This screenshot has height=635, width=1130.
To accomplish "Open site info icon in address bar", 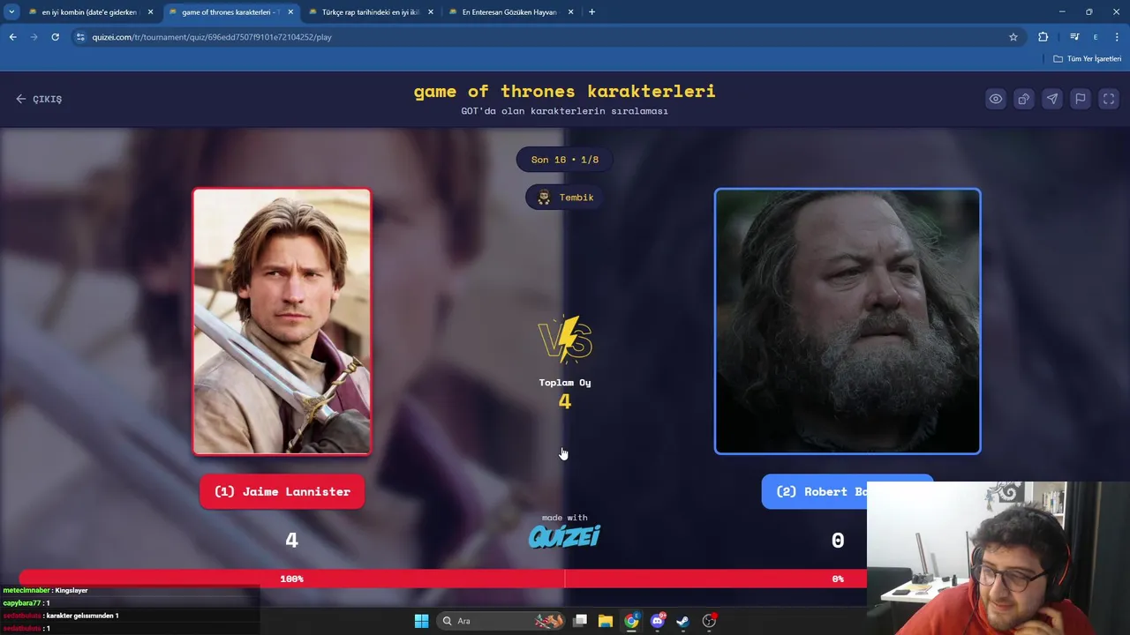I will click(x=81, y=37).
